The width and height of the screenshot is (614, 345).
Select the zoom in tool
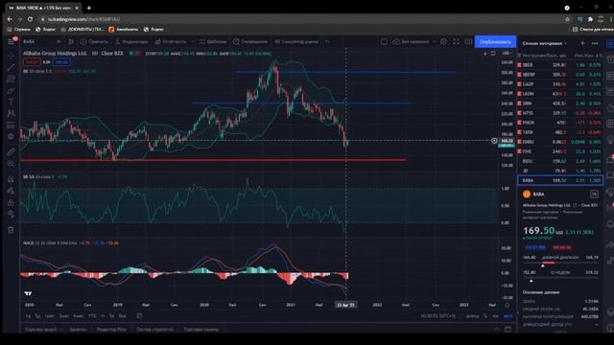pos(11,164)
